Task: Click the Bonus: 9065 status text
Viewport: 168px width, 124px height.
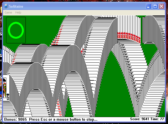Action: 16,120
